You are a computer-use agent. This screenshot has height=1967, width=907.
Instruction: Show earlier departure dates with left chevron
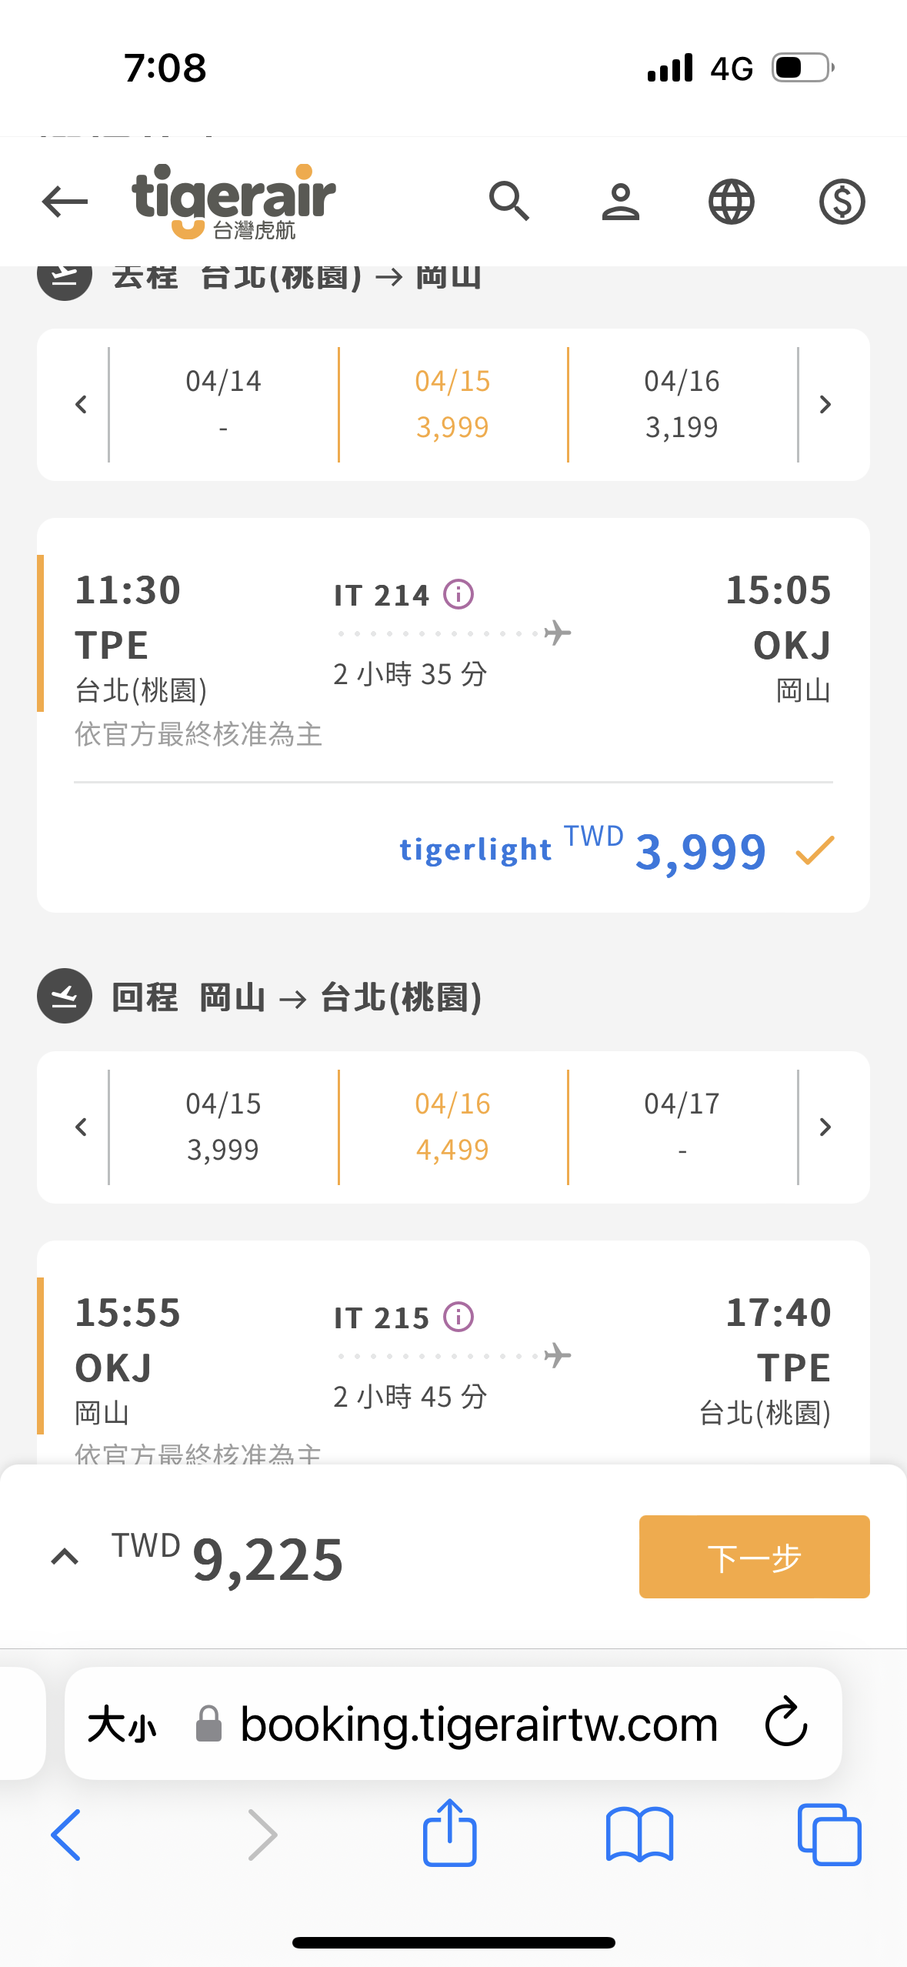click(x=81, y=404)
